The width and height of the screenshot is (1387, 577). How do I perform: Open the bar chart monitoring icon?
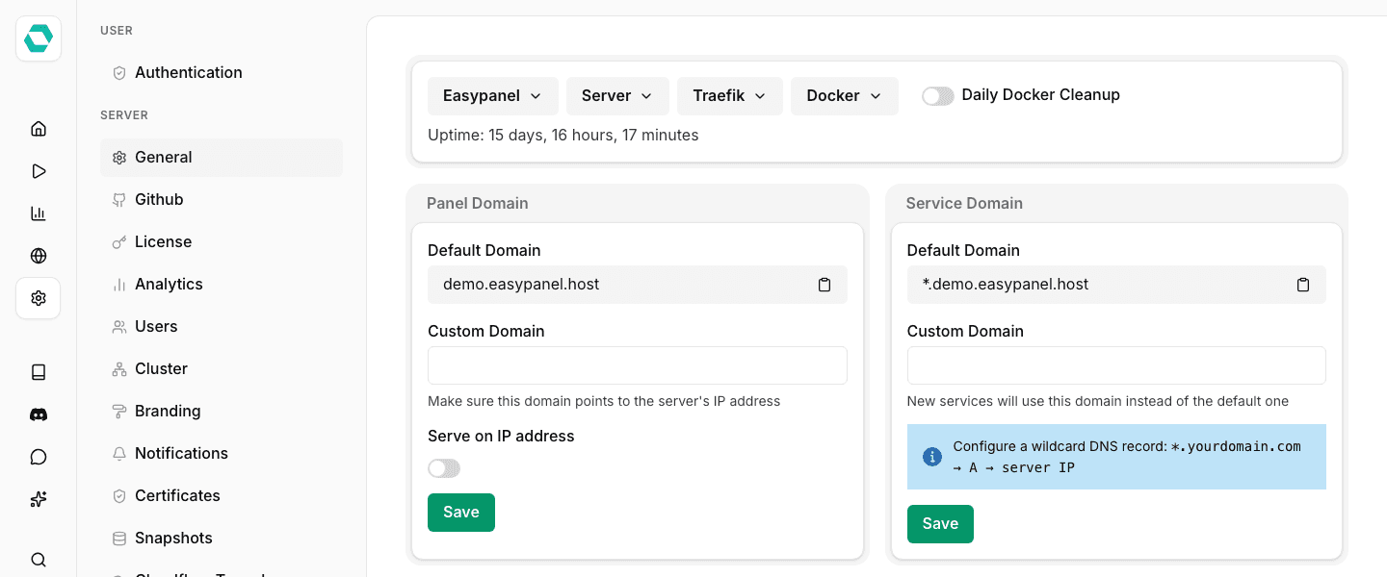pyautogui.click(x=39, y=213)
